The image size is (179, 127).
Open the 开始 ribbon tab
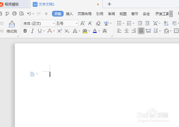tap(58, 14)
